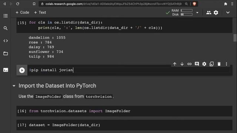Click the output line rose : 784
The image size is (237, 133).
pyautogui.click(x=40, y=42)
